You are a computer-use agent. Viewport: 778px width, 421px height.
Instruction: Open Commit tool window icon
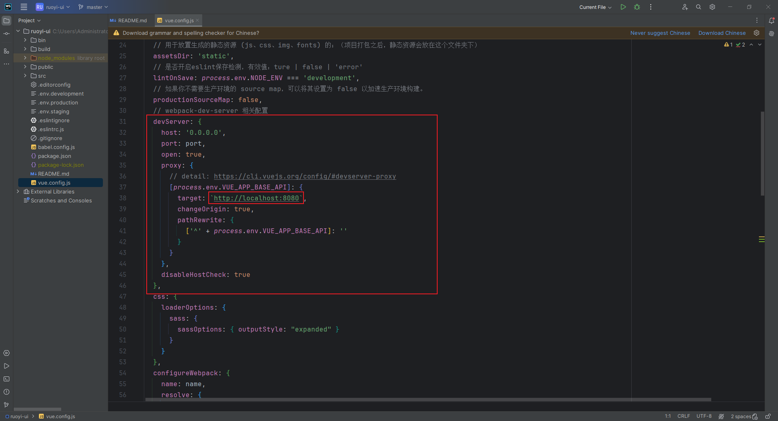(6, 34)
